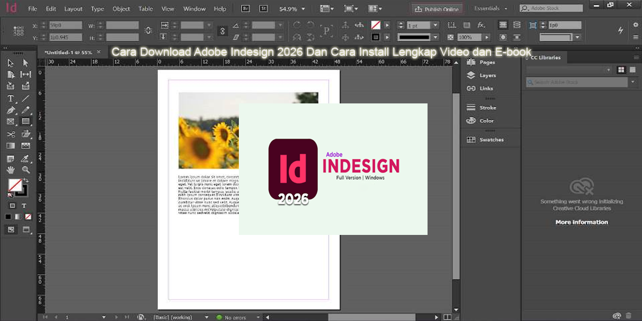Toggle constrain proportions for width and height
The width and height of the screenshot is (642, 321).
click(148, 31)
